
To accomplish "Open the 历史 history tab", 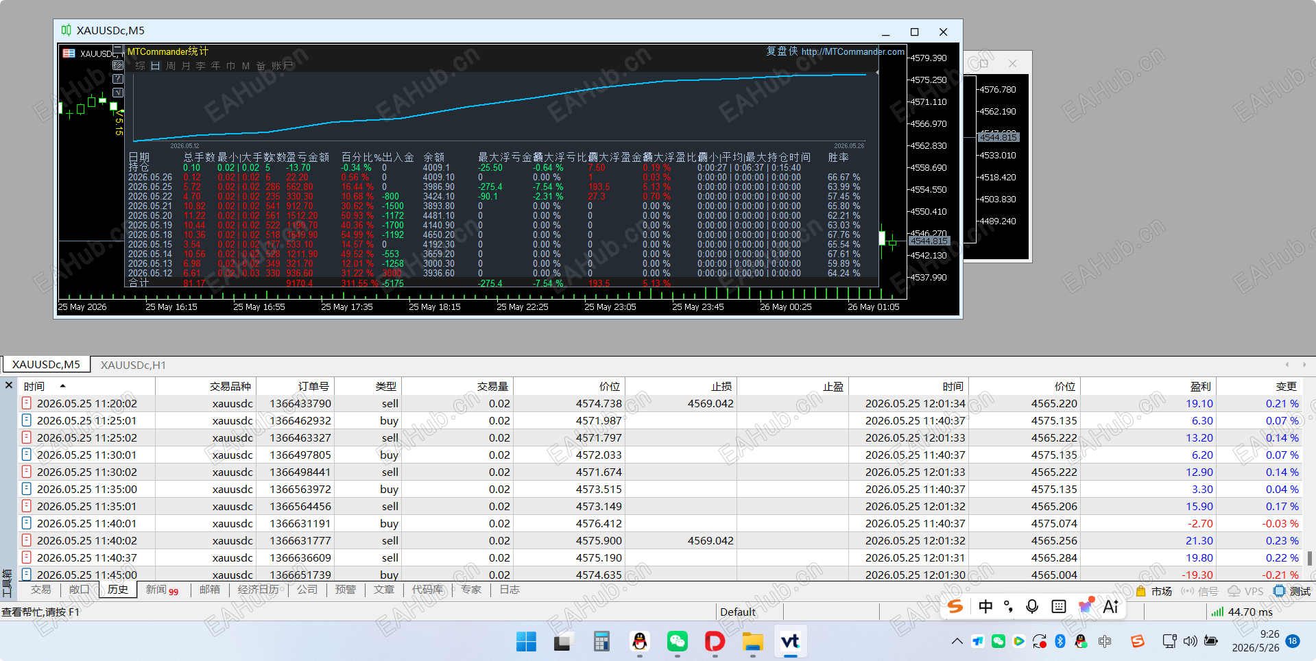I will pos(117,590).
